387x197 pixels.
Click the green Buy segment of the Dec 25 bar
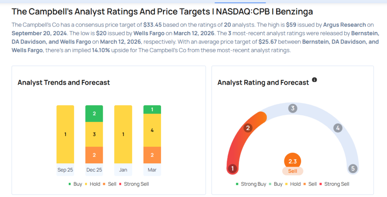point(94,113)
